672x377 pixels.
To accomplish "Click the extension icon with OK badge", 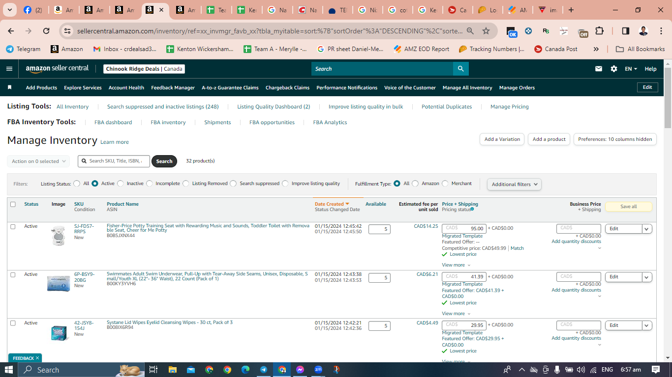I will pyautogui.click(x=512, y=32).
